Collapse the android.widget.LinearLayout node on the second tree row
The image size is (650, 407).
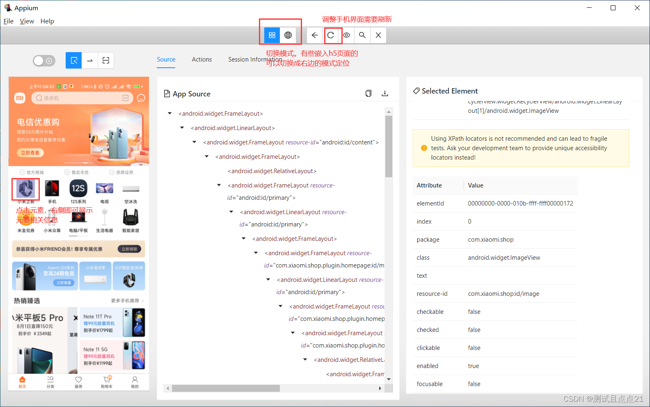click(182, 128)
